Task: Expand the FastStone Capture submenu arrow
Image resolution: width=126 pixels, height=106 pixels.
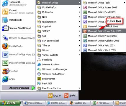Action: [x=79, y=88]
